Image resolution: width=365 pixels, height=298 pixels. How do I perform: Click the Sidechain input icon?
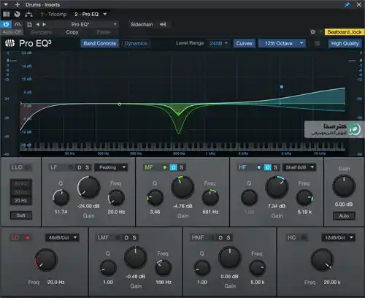click(163, 24)
